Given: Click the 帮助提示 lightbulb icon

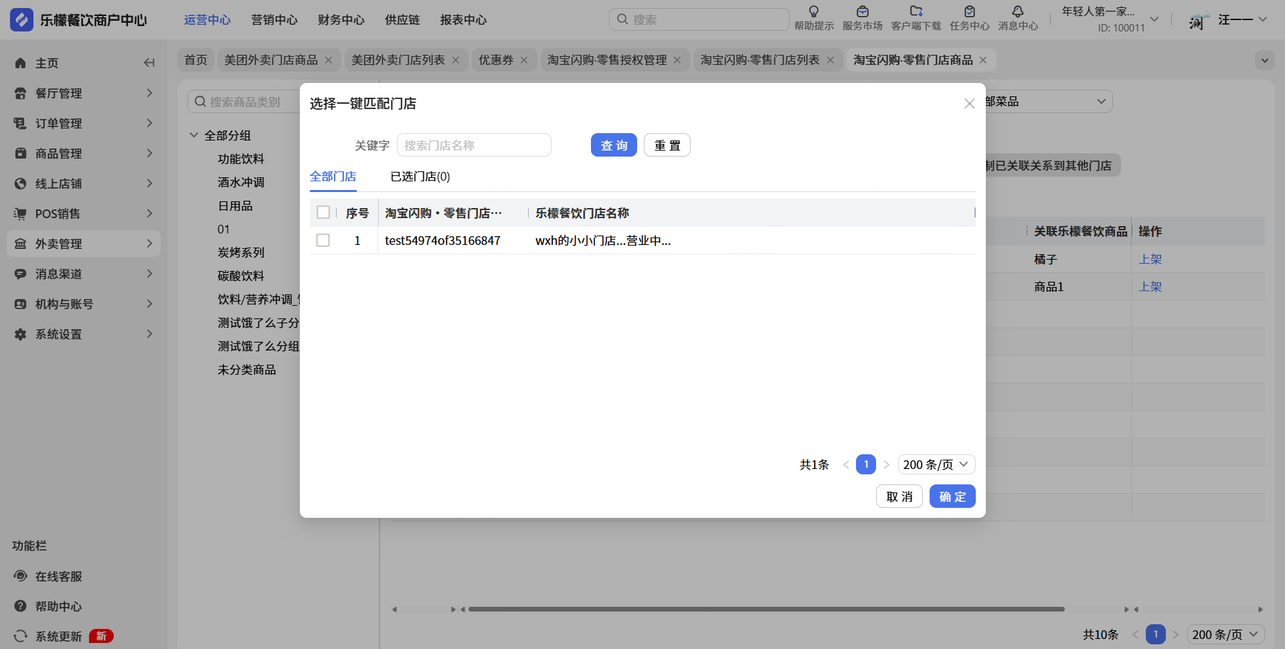Looking at the screenshot, I should 814,12.
